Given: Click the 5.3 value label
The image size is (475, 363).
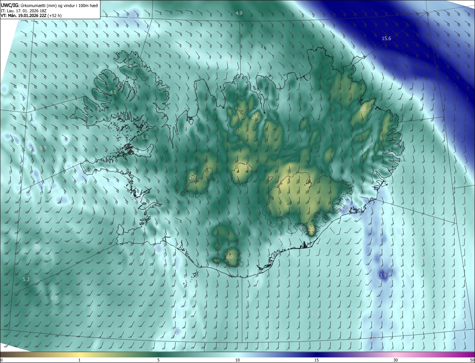Looking at the screenshot, I should click(x=26, y=279).
